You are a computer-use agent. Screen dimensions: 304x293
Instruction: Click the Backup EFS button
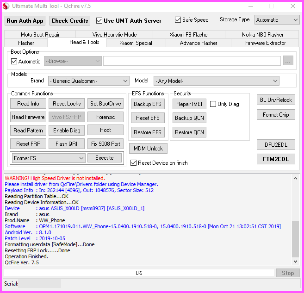pos(148,104)
